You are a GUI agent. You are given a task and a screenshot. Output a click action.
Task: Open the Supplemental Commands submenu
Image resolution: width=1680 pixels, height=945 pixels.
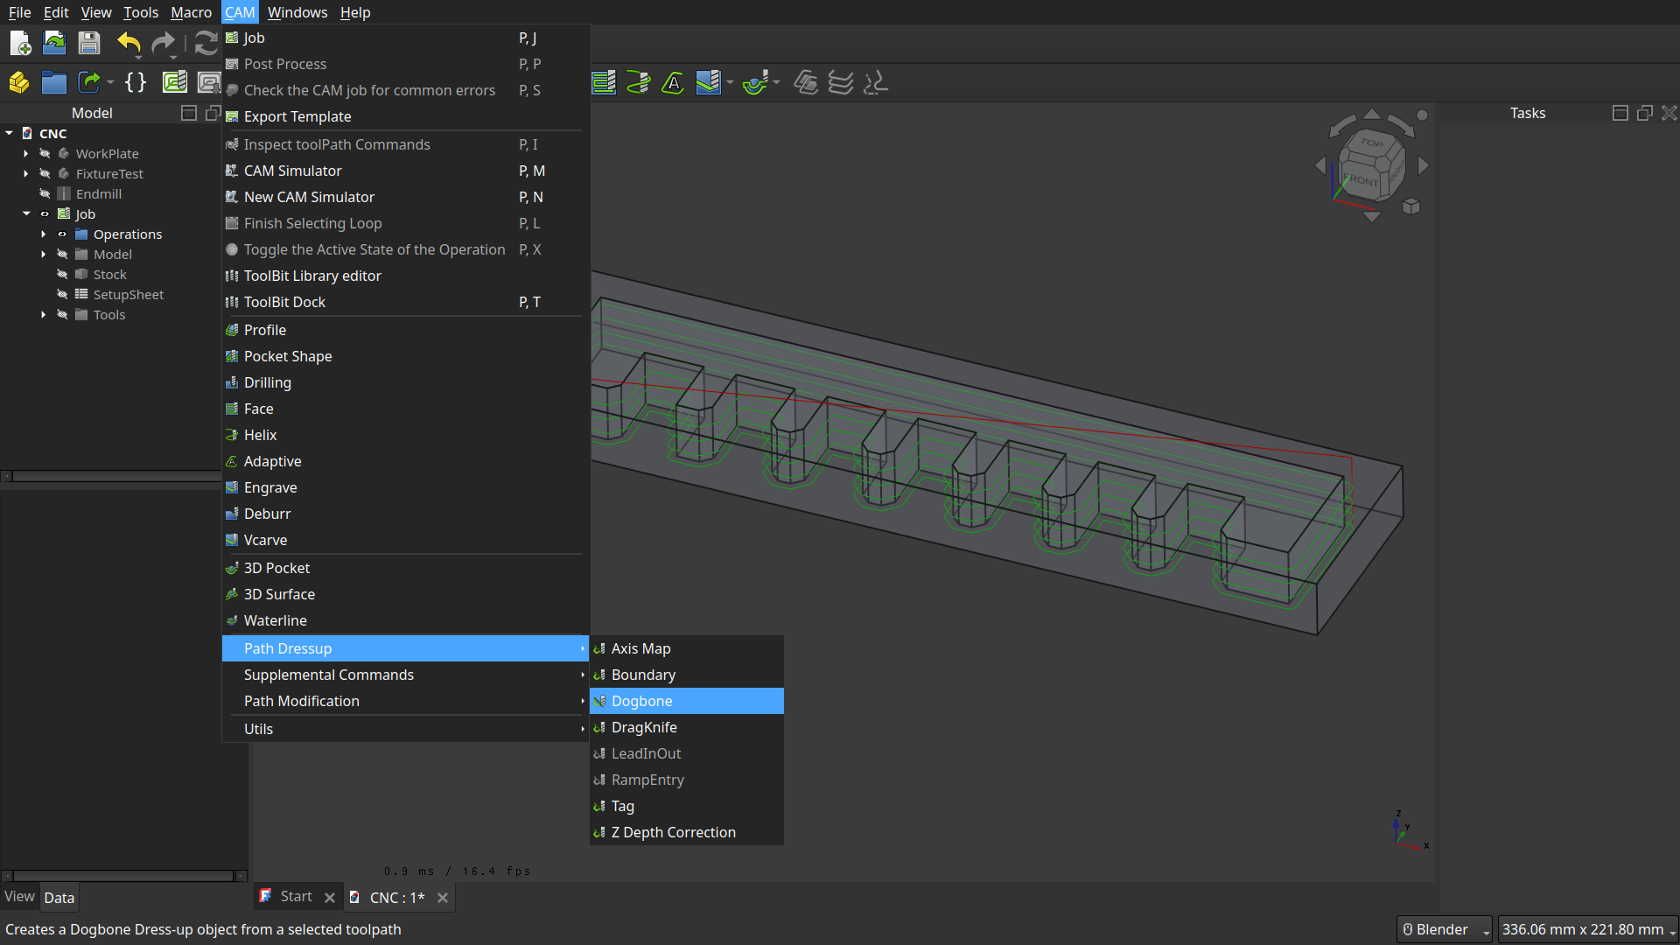coord(405,675)
